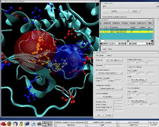Click the solute dielectric constant field
Viewport: 159px width, 127px height.
[x=104, y=81]
